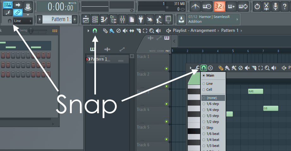Click the G6 note in Piano roll
Viewport: 291px width, 151px height.
(x=271, y=108)
